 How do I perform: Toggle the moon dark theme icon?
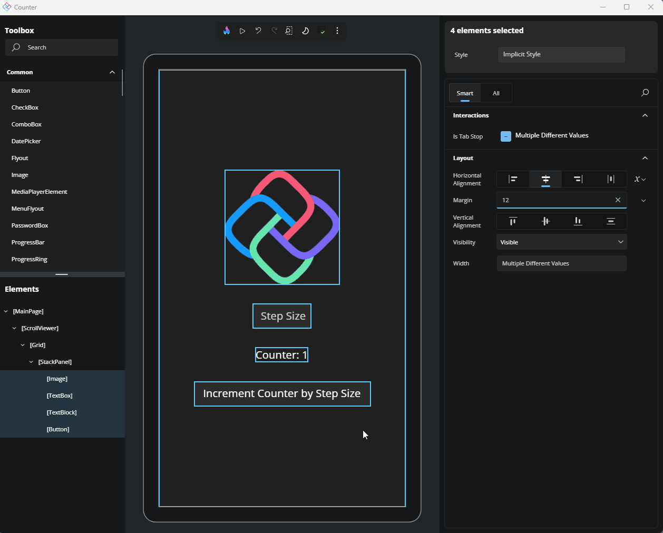pos(305,31)
